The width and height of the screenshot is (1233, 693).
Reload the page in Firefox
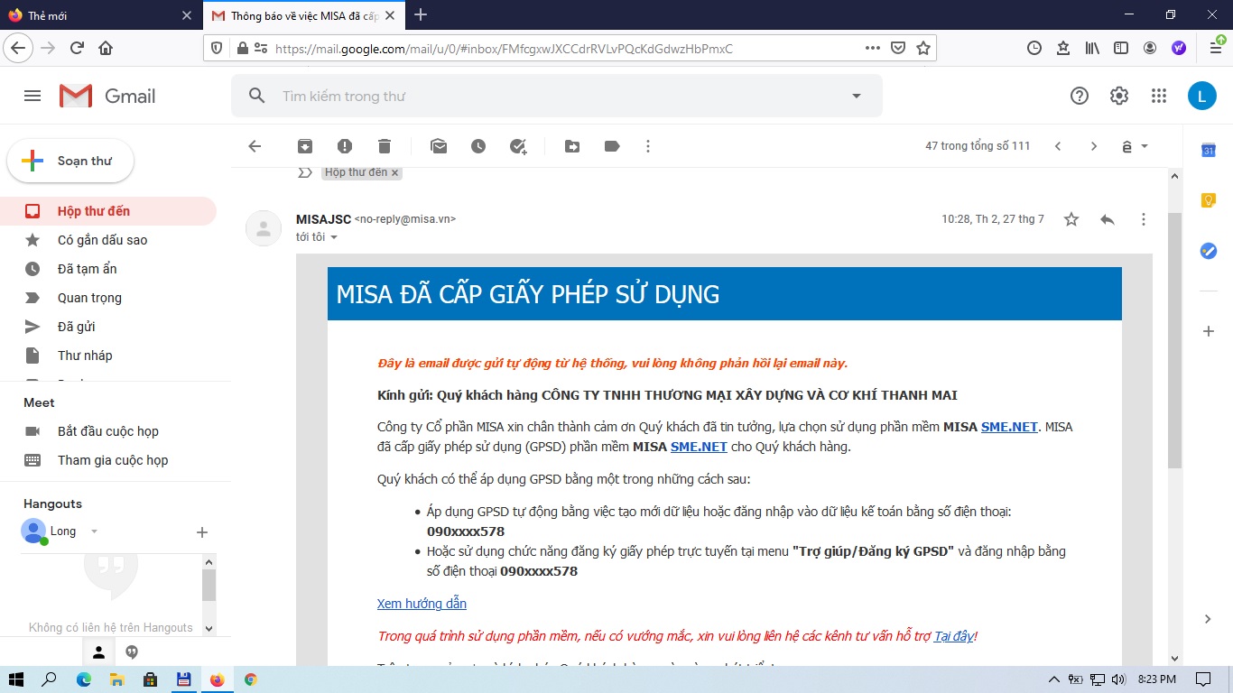77,48
